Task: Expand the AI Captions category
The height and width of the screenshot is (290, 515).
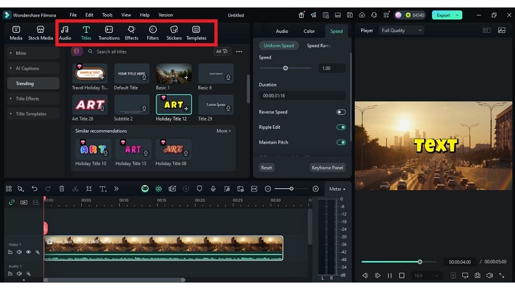Action: pyautogui.click(x=33, y=68)
